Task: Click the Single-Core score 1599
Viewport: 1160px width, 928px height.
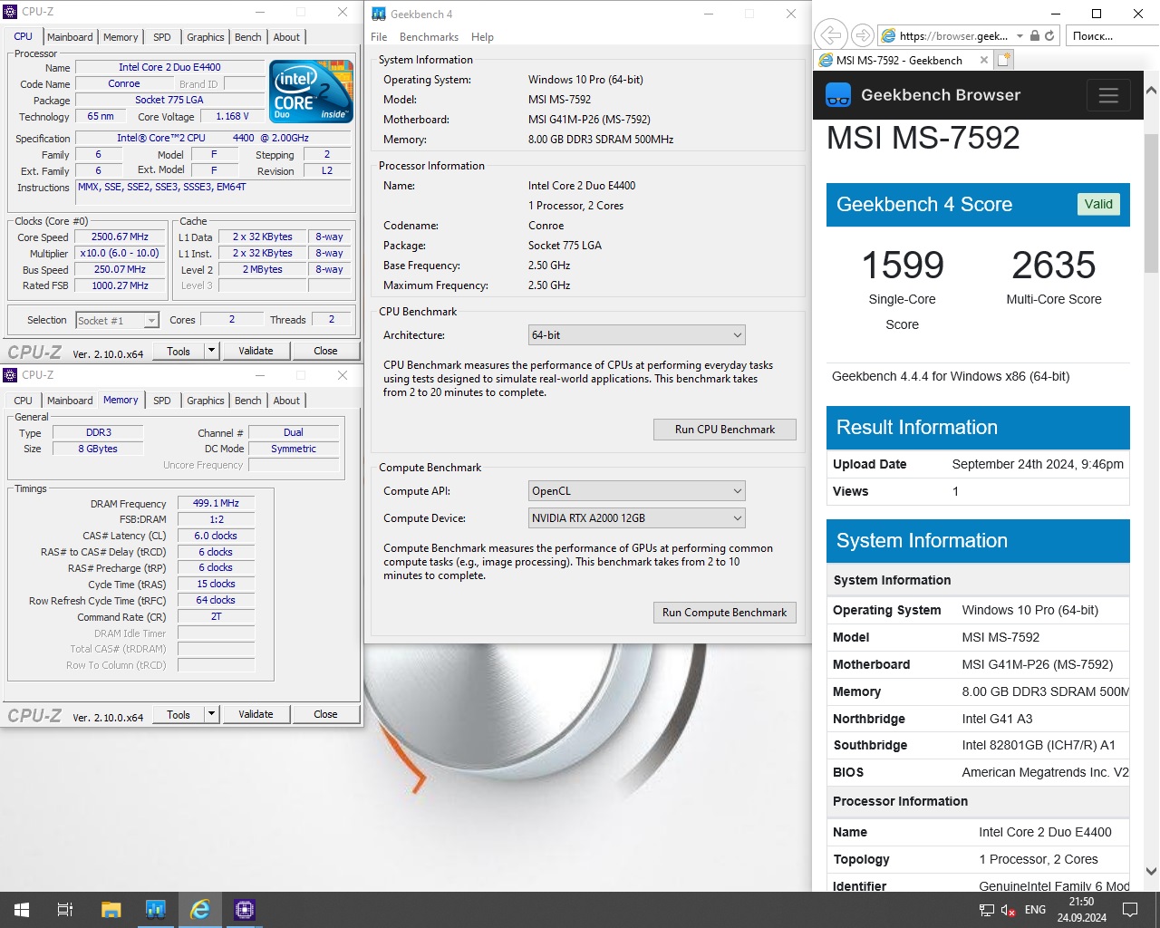Action: [x=903, y=266]
